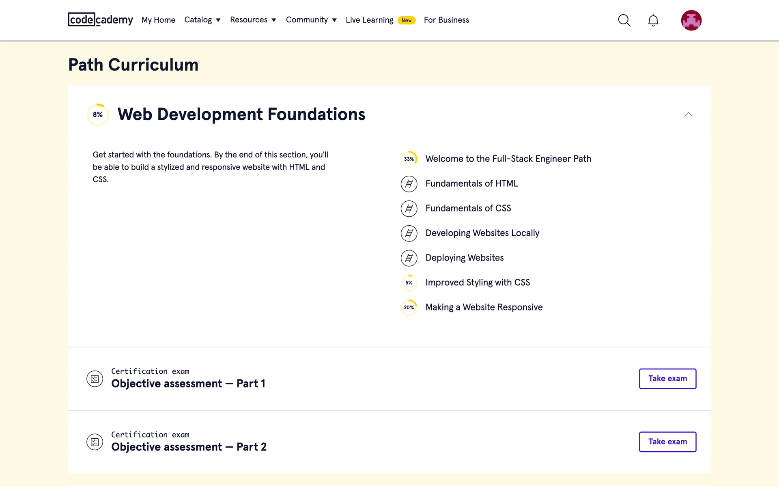This screenshot has width=779, height=487.
Task: Open the Community dropdown menu
Action: (311, 20)
